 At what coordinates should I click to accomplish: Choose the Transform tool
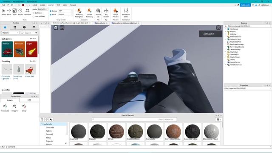click(x=27, y=12)
